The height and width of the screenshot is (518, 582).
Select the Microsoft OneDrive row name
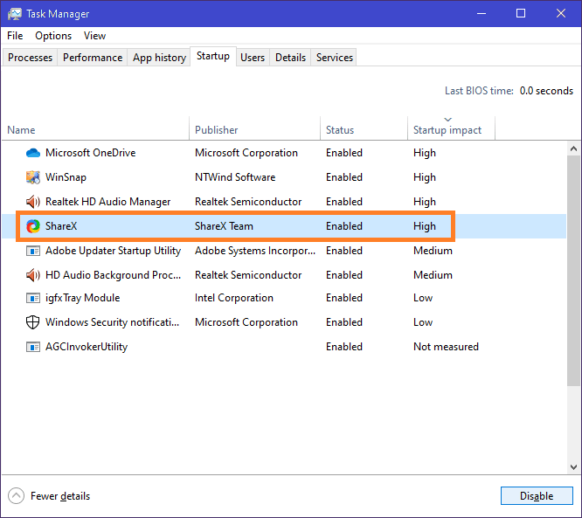[91, 153]
